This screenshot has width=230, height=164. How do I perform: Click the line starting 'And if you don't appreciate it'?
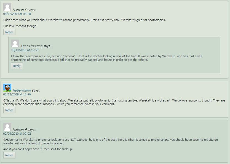point(38,149)
